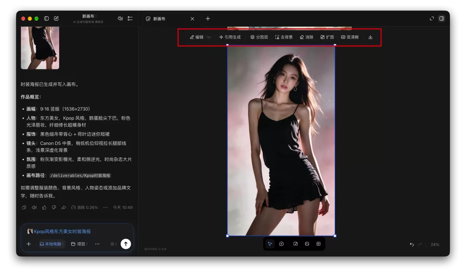The width and height of the screenshot is (466, 278).
Task: Click the Kpop风格东方美女时装海报 reference chip
Action: [59, 232]
